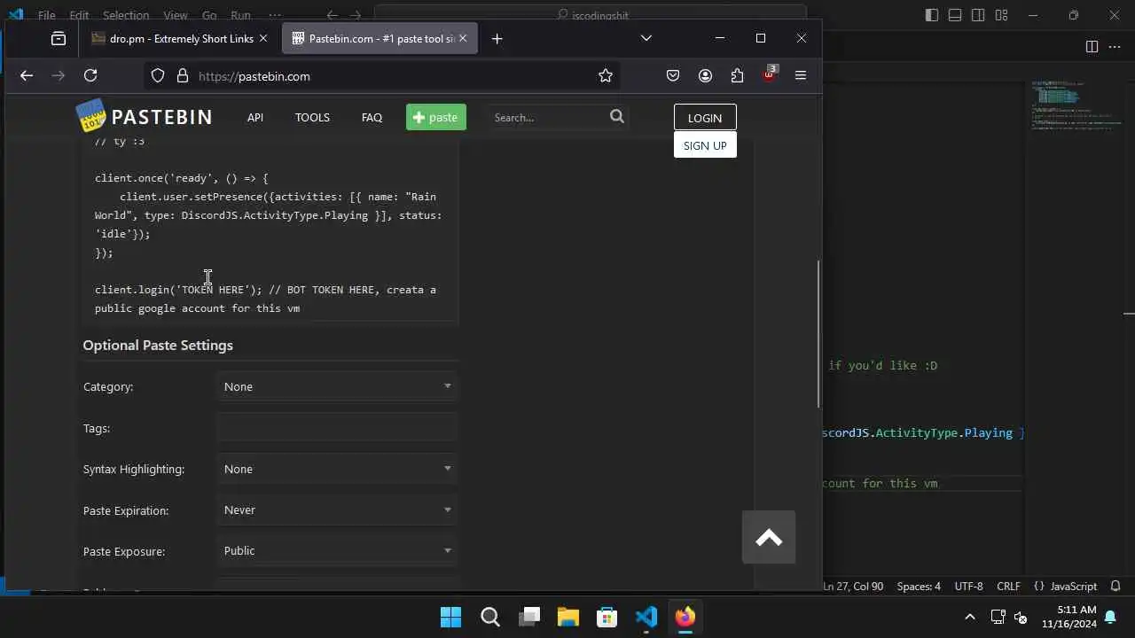This screenshot has height=638, width=1135.
Task: Click the VS Code minimap preview
Action: point(1075,106)
